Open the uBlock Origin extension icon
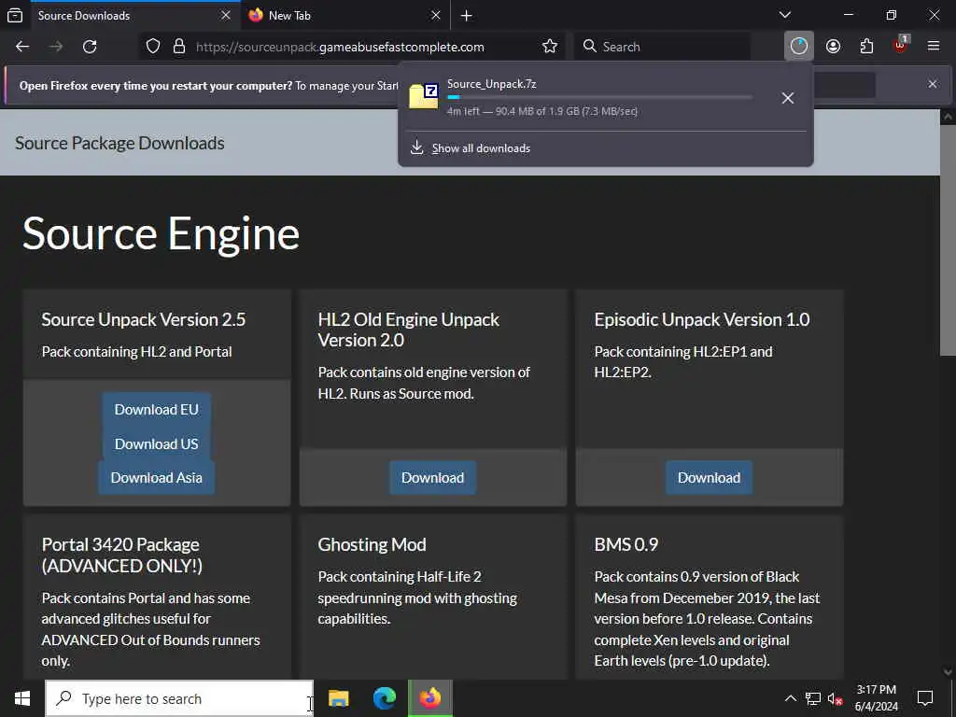Image resolution: width=956 pixels, height=717 pixels. [x=901, y=45]
